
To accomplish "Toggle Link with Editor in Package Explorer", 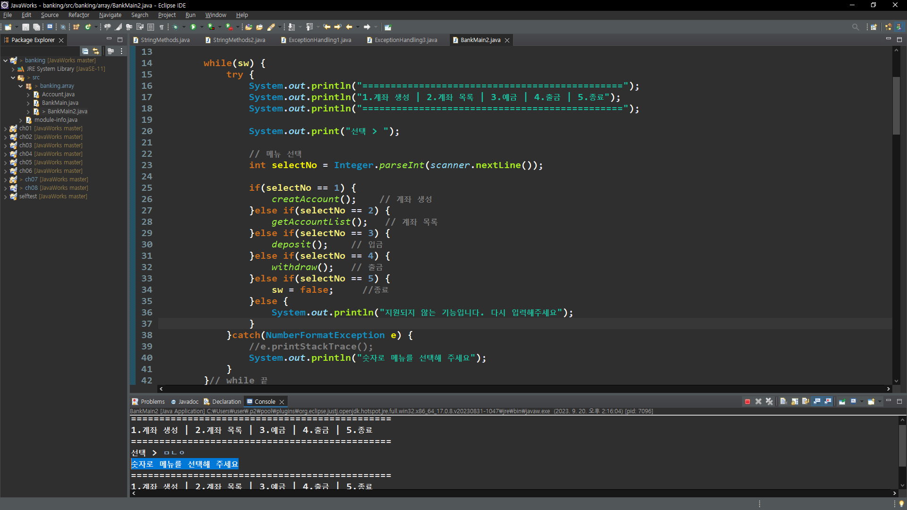I will coord(96,51).
